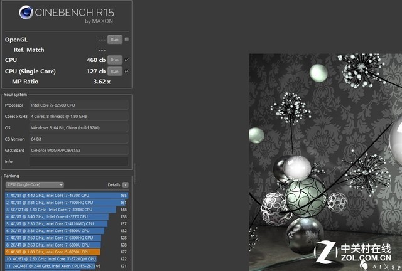Click the 127 cb single core score
402x271 pixels.
(x=96, y=72)
